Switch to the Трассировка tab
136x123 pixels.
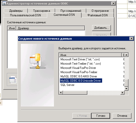(x=42, y=11)
